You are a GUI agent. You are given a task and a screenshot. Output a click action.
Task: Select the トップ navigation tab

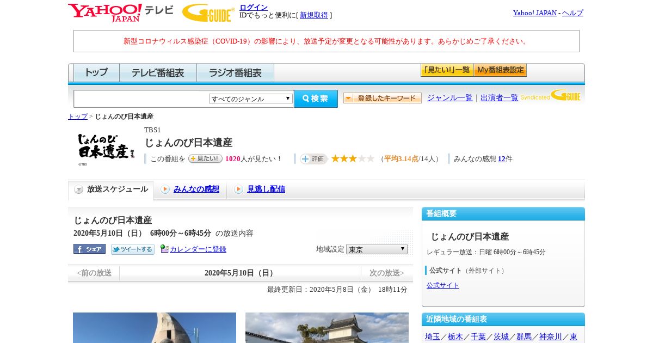(96, 72)
